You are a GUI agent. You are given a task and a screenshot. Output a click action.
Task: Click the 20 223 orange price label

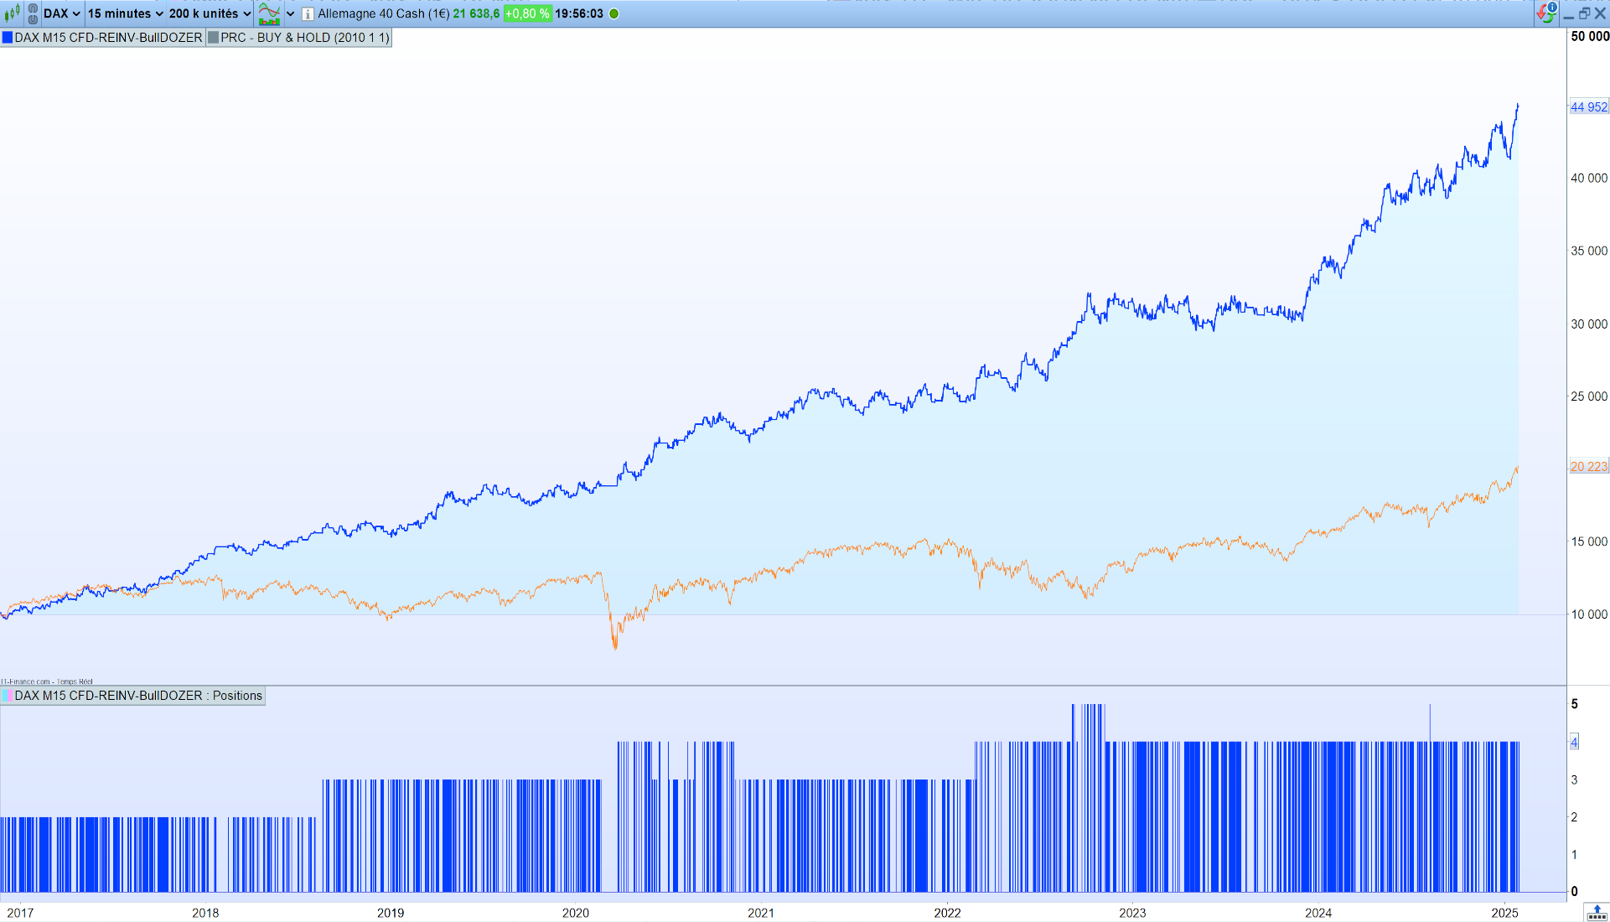point(1588,467)
